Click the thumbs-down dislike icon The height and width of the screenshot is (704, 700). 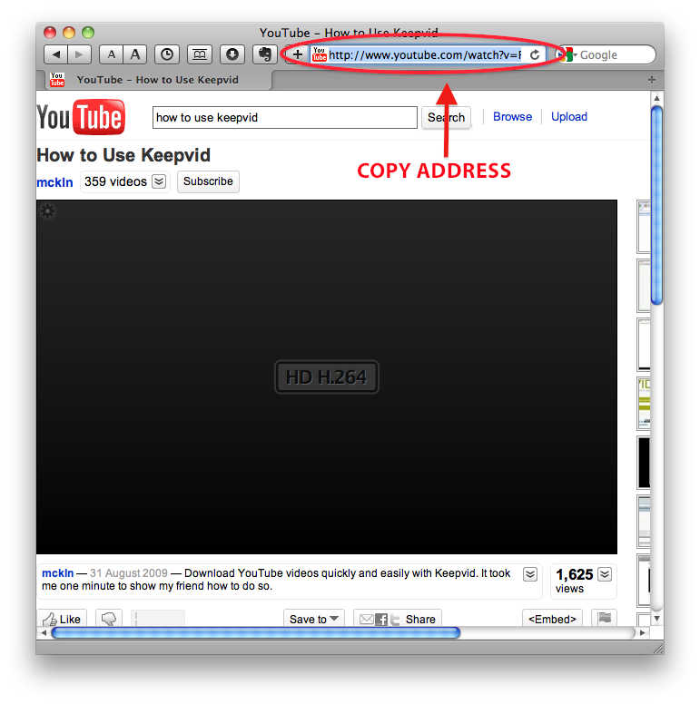coord(109,619)
